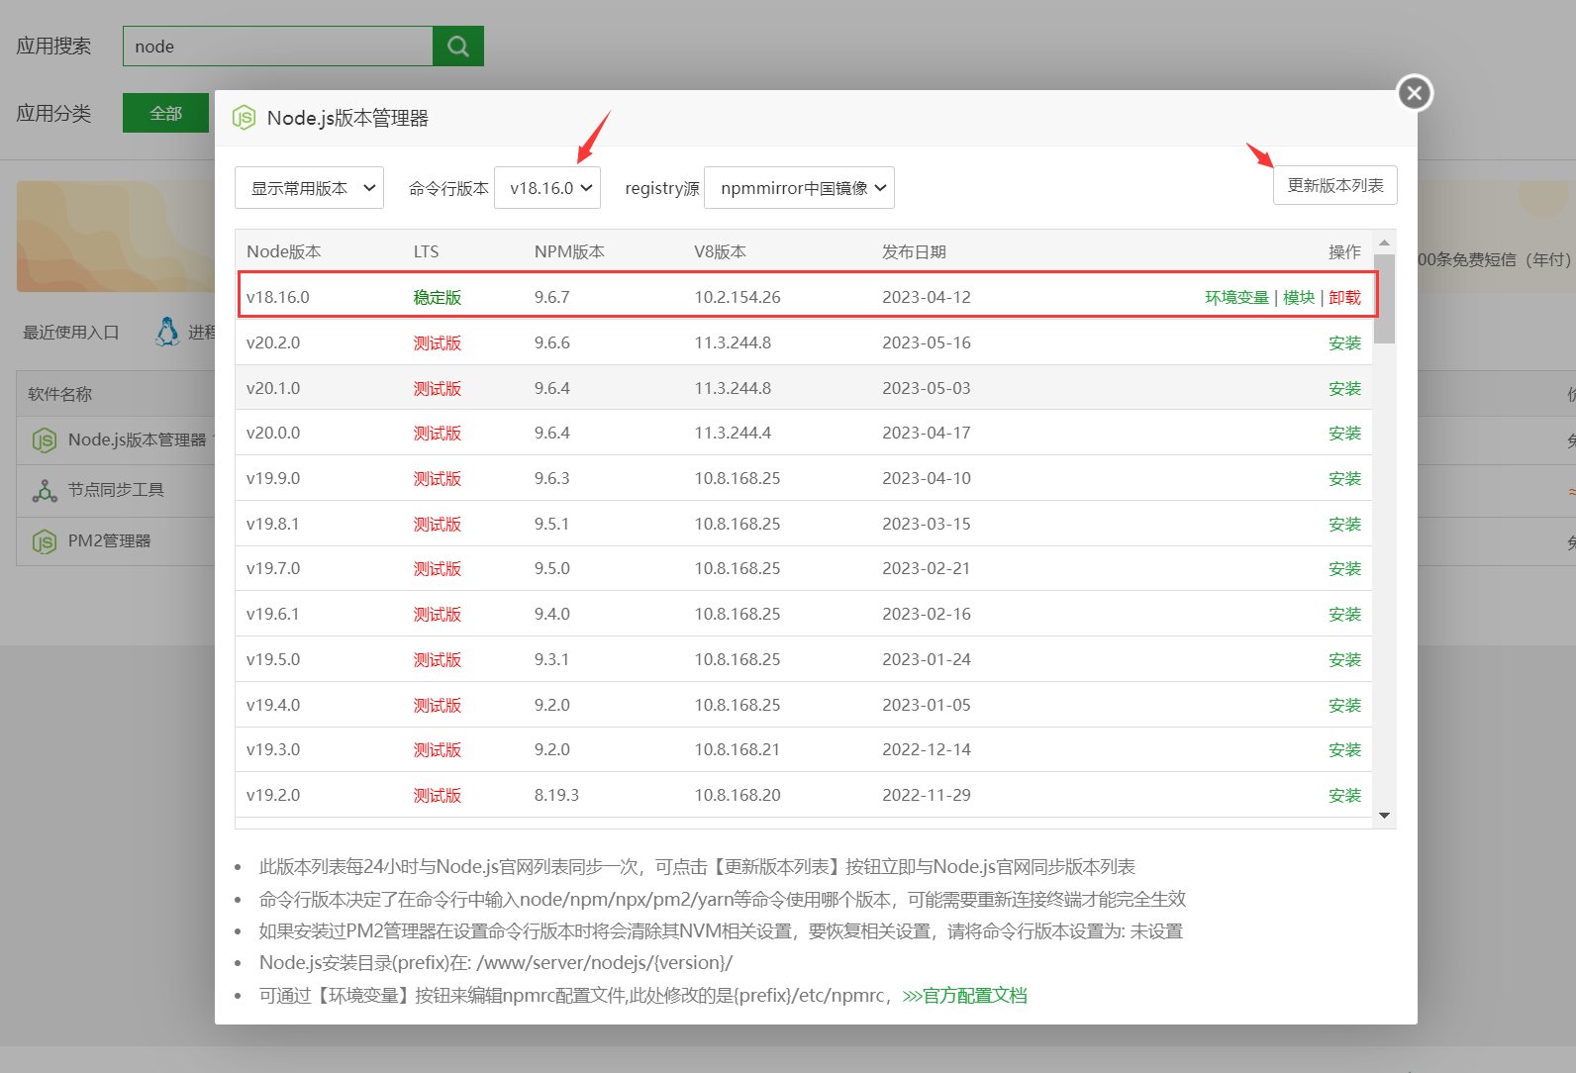The width and height of the screenshot is (1576, 1073).
Task: Select the 全部 category tab
Action: [165, 114]
